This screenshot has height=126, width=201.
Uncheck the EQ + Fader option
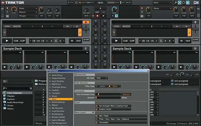tap(97, 116)
